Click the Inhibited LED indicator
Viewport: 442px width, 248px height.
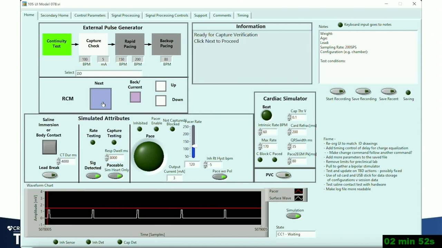140,129
